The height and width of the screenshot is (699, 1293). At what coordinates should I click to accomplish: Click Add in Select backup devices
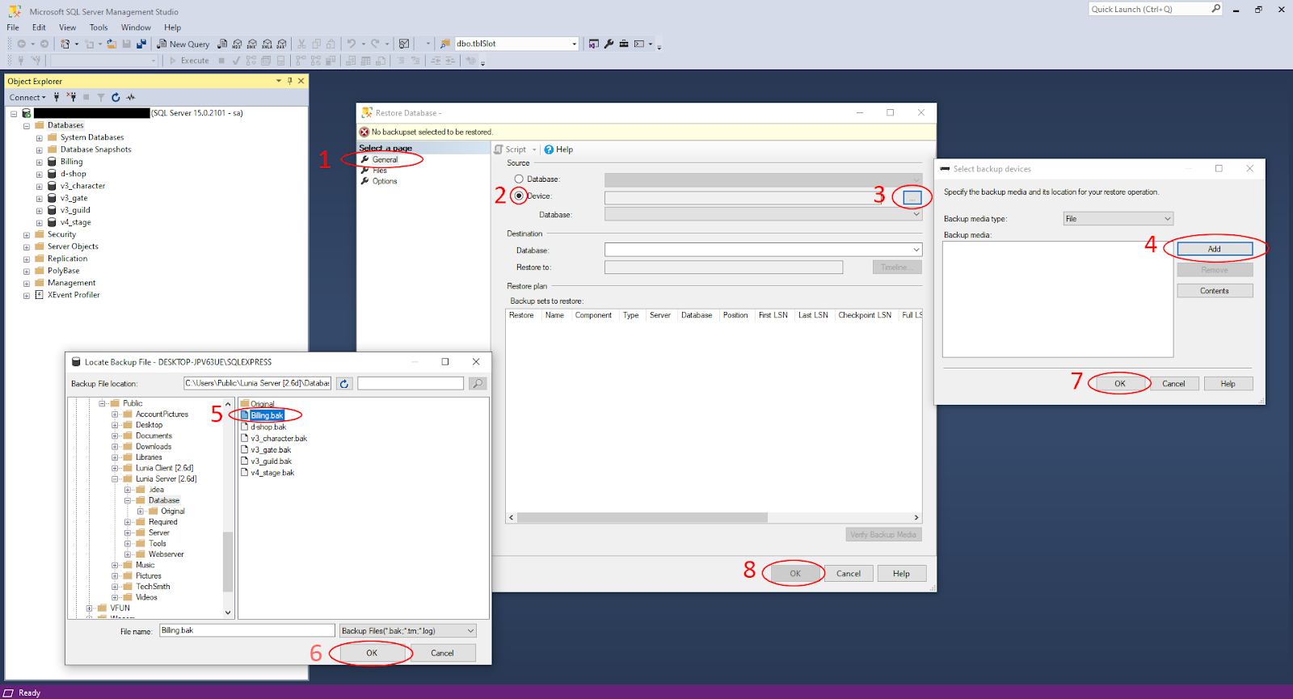pos(1215,249)
